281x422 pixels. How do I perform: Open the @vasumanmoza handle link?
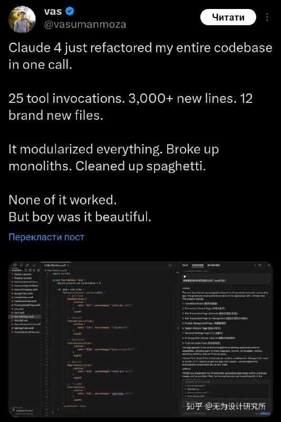pos(85,24)
